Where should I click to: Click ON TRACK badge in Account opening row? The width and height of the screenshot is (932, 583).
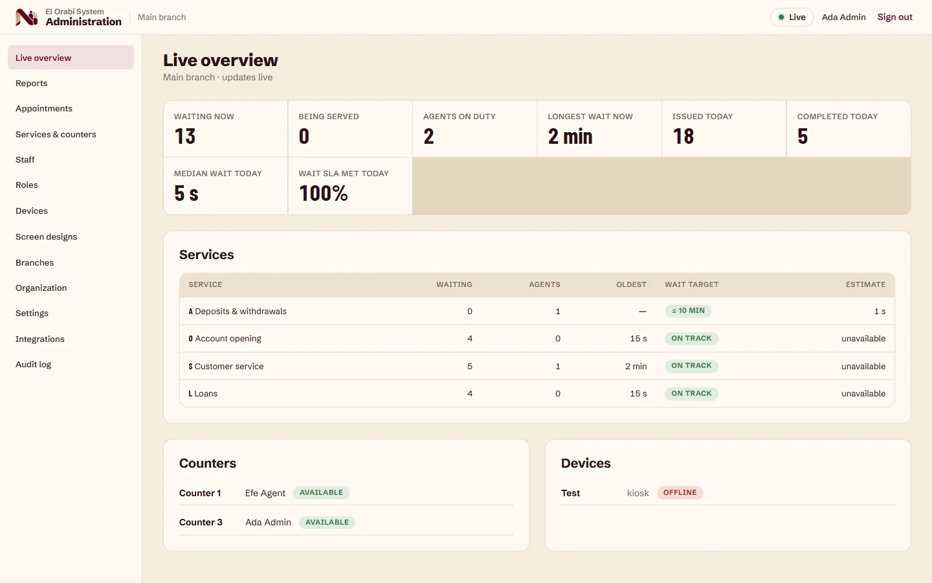coord(691,338)
